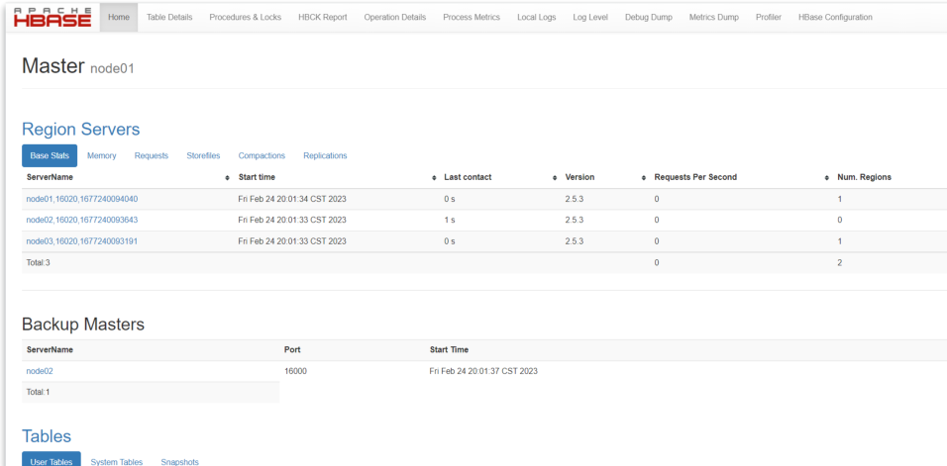Open backup master node02 link

(40, 371)
